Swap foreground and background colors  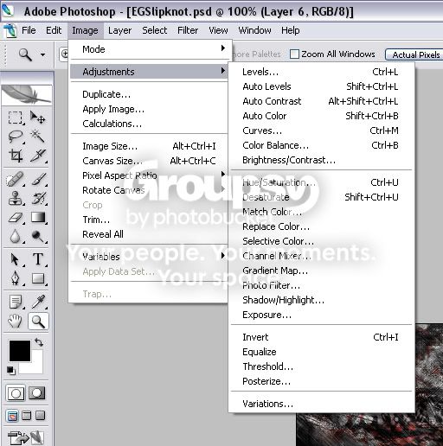39,342
